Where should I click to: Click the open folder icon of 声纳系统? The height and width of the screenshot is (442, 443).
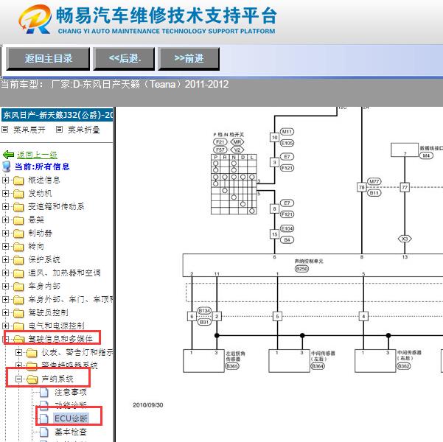pyautogui.click(x=32, y=379)
